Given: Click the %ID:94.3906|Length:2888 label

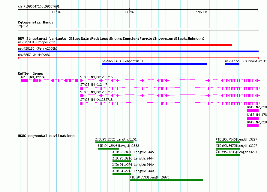Looking at the screenshot, I should tap(118, 146).
